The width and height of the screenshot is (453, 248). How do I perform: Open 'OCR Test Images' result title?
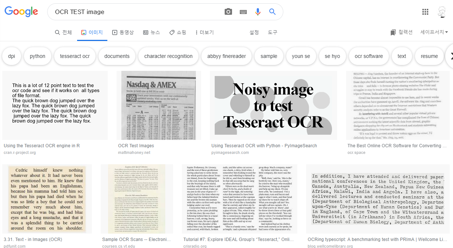click(x=136, y=146)
